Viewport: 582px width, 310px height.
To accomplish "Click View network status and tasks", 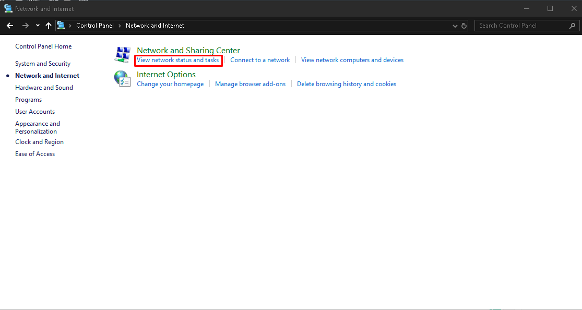I will pos(178,60).
